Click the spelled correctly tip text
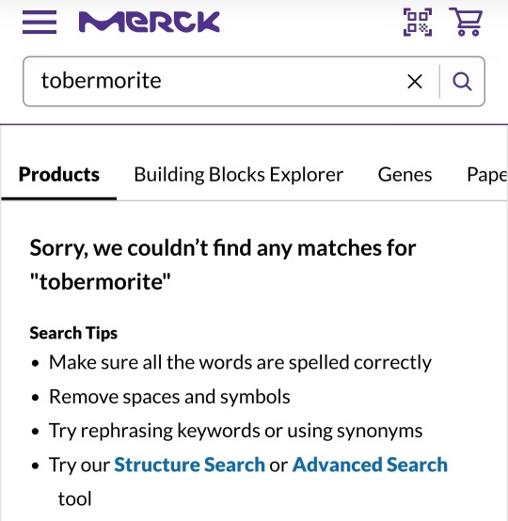This screenshot has height=521, width=508. pos(240,362)
